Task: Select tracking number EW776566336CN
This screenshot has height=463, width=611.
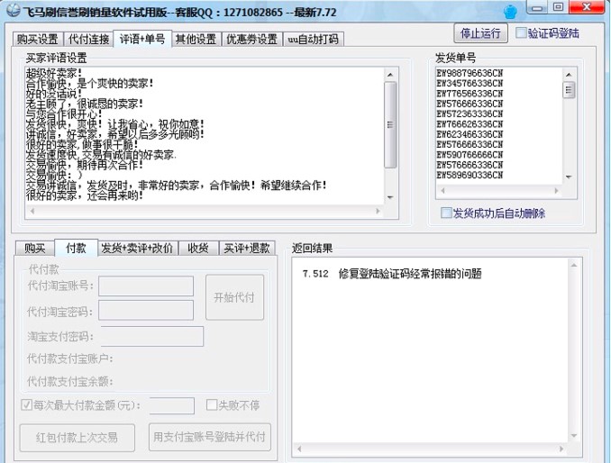Action: pos(470,94)
